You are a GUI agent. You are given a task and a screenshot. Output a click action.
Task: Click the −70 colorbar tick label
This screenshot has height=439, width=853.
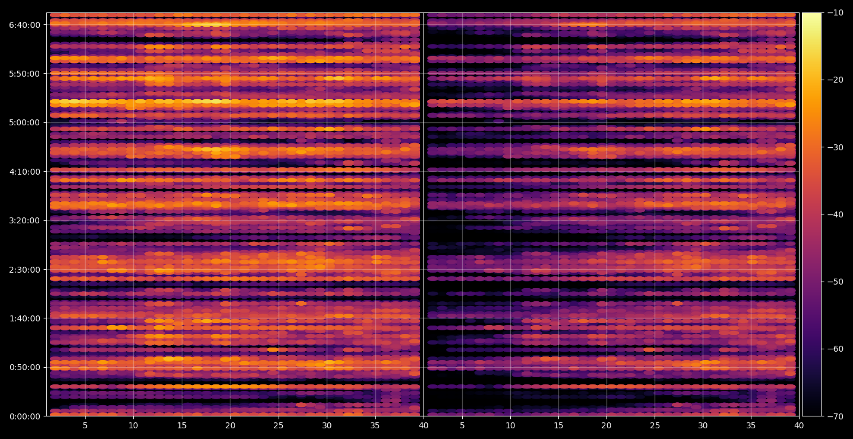(835, 416)
